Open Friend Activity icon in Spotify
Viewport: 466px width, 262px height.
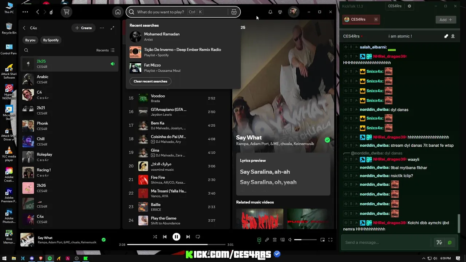click(x=280, y=12)
